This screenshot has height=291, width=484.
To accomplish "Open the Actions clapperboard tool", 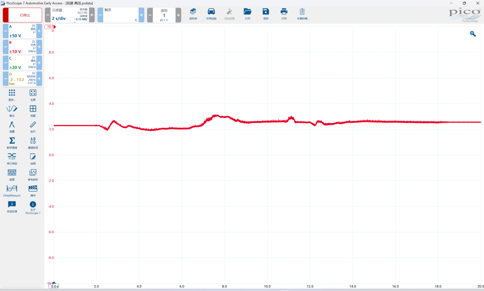I will pos(33,191).
